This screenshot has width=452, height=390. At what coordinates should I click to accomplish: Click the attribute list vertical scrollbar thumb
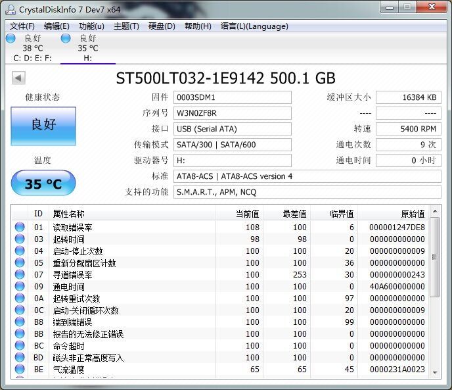tap(435, 257)
